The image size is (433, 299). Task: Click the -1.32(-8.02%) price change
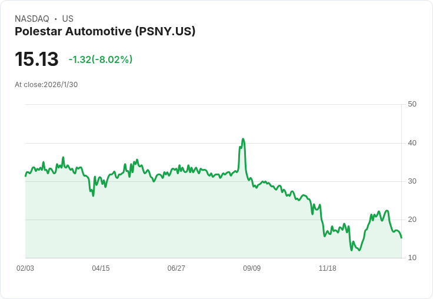101,59
